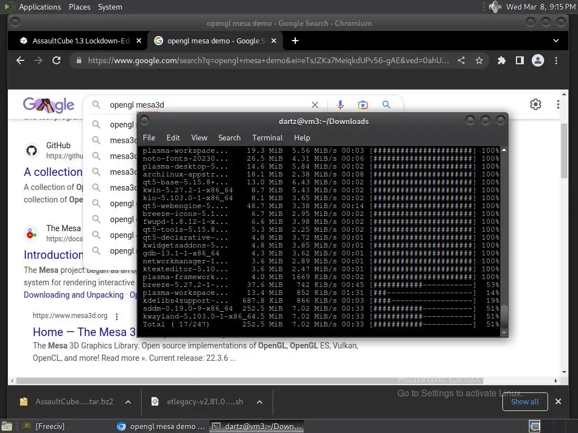Open the Terminal menu in terminal
The height and width of the screenshot is (433, 578).
[267, 138]
